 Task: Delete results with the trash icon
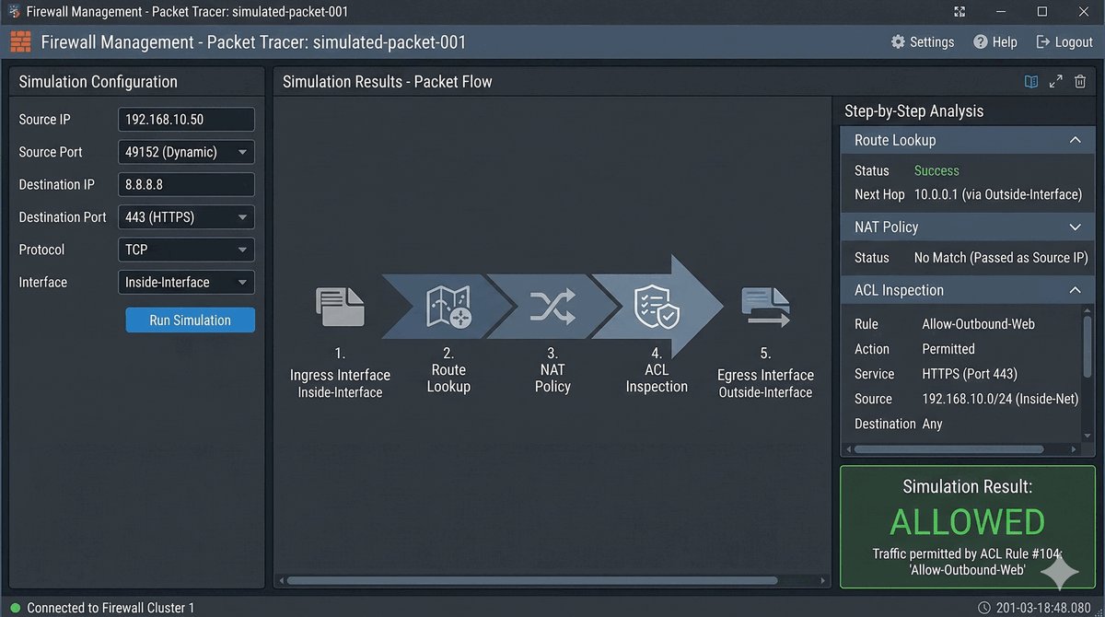(x=1080, y=82)
